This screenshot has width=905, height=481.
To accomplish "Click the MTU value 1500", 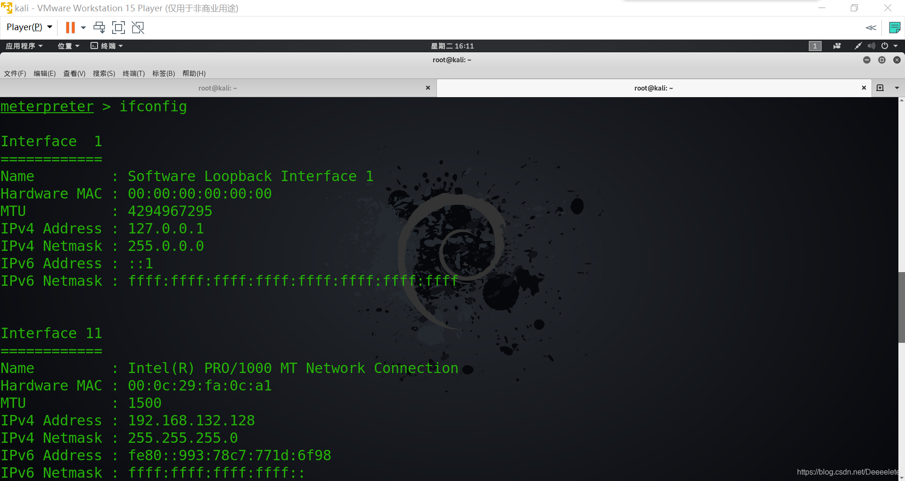I will pyautogui.click(x=145, y=403).
